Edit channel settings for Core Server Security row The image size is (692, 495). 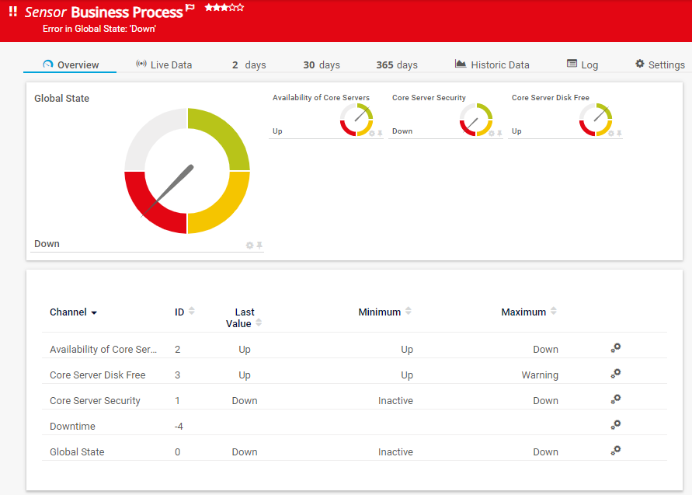click(x=616, y=399)
